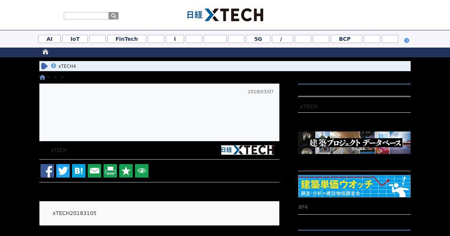The image size is (450, 236).
Task: Click the blue notice arrow icon
Action: [x=44, y=66]
